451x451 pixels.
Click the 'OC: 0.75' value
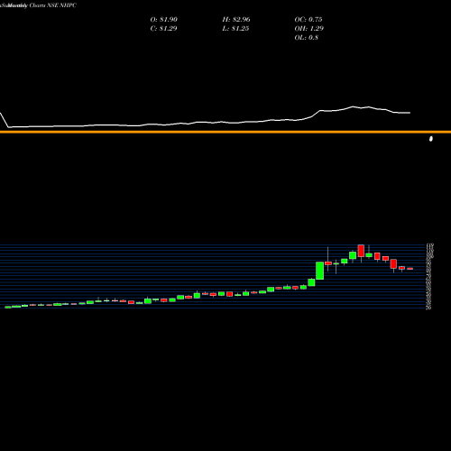point(308,20)
